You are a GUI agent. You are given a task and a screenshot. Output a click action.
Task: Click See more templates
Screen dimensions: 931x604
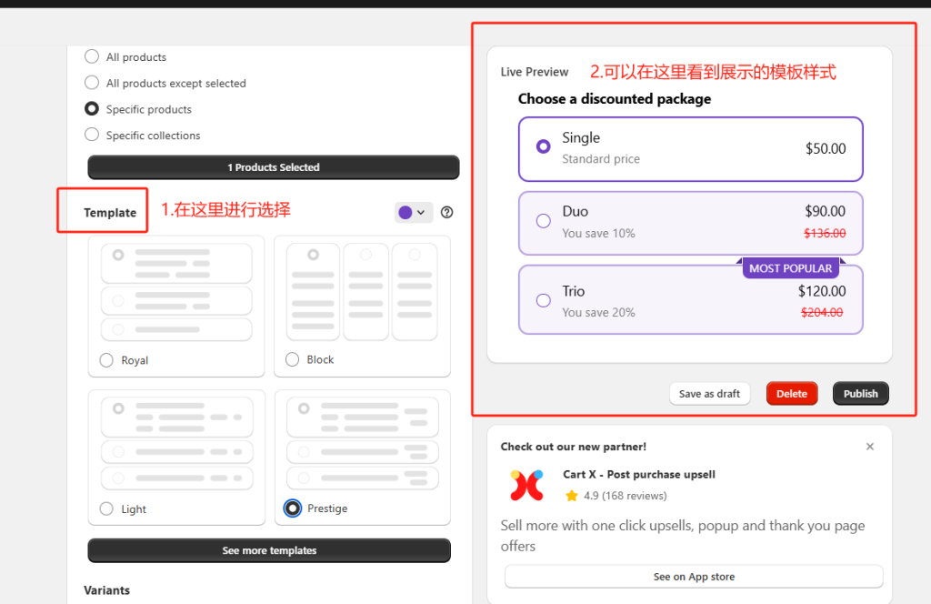click(x=269, y=550)
